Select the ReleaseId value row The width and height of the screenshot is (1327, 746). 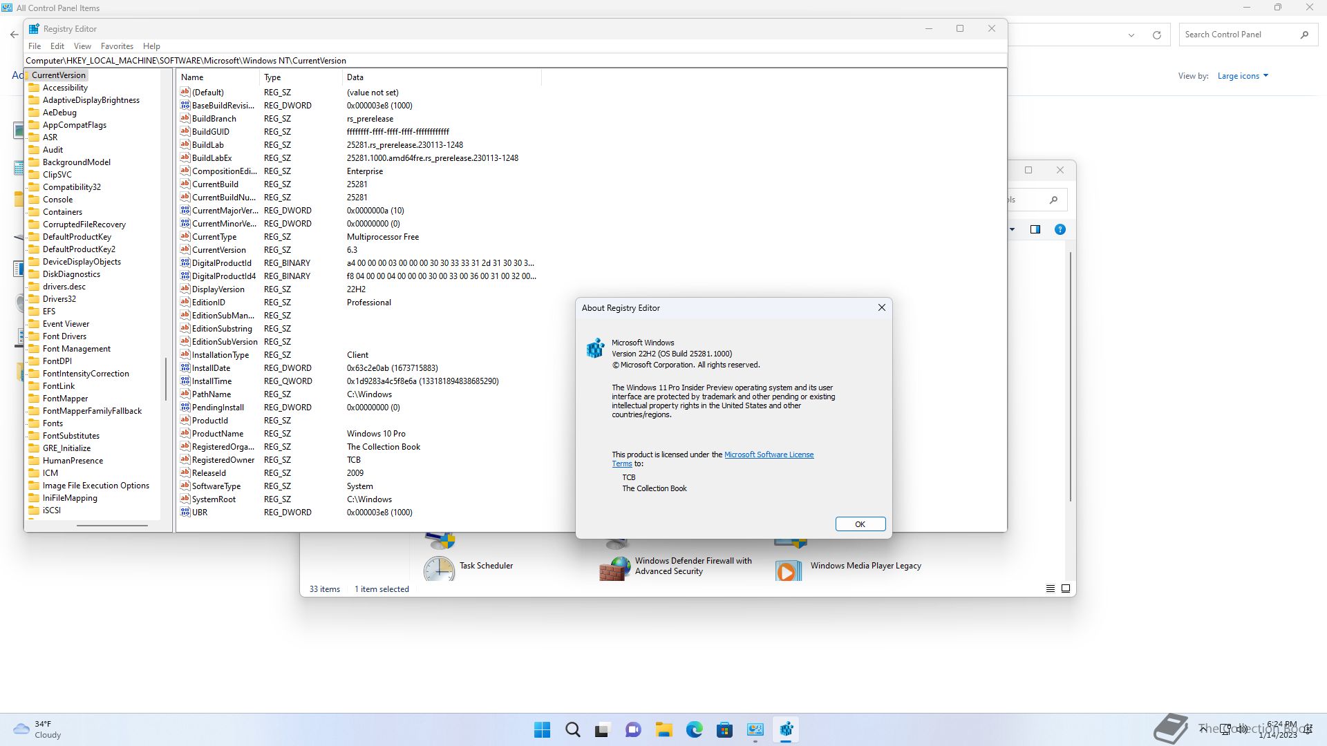click(359, 473)
